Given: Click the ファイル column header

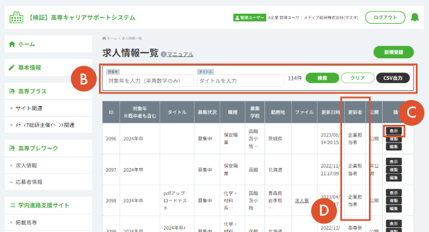Looking at the screenshot, I should [304, 112].
